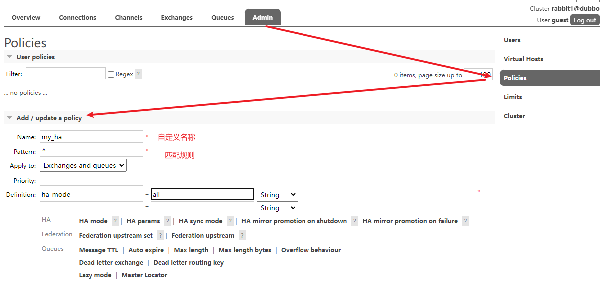Insert Federation upstream set key
This screenshot has width=607, height=281.
click(x=116, y=235)
